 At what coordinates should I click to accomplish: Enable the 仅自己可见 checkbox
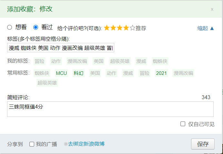click(183, 124)
